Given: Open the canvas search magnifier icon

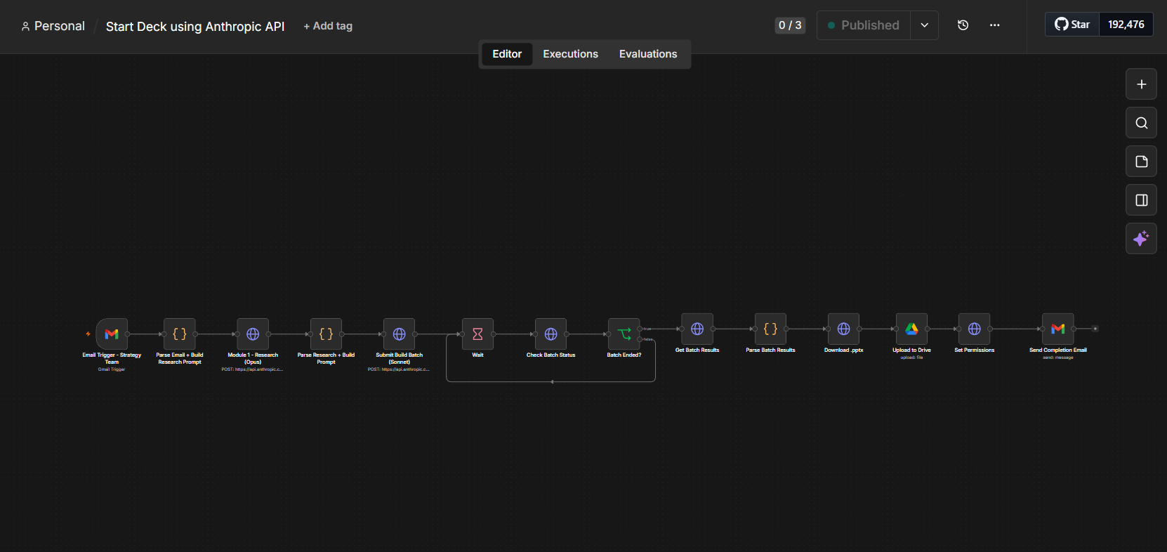Looking at the screenshot, I should [1142, 123].
